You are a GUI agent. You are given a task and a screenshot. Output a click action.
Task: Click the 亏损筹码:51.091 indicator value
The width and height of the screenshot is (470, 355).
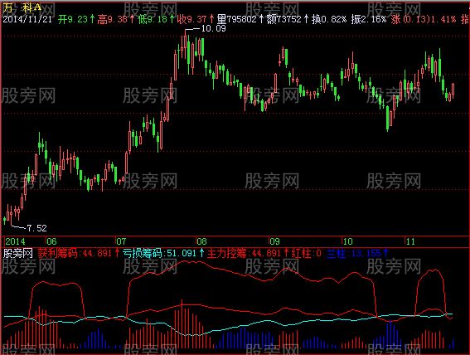pyautogui.click(x=160, y=254)
